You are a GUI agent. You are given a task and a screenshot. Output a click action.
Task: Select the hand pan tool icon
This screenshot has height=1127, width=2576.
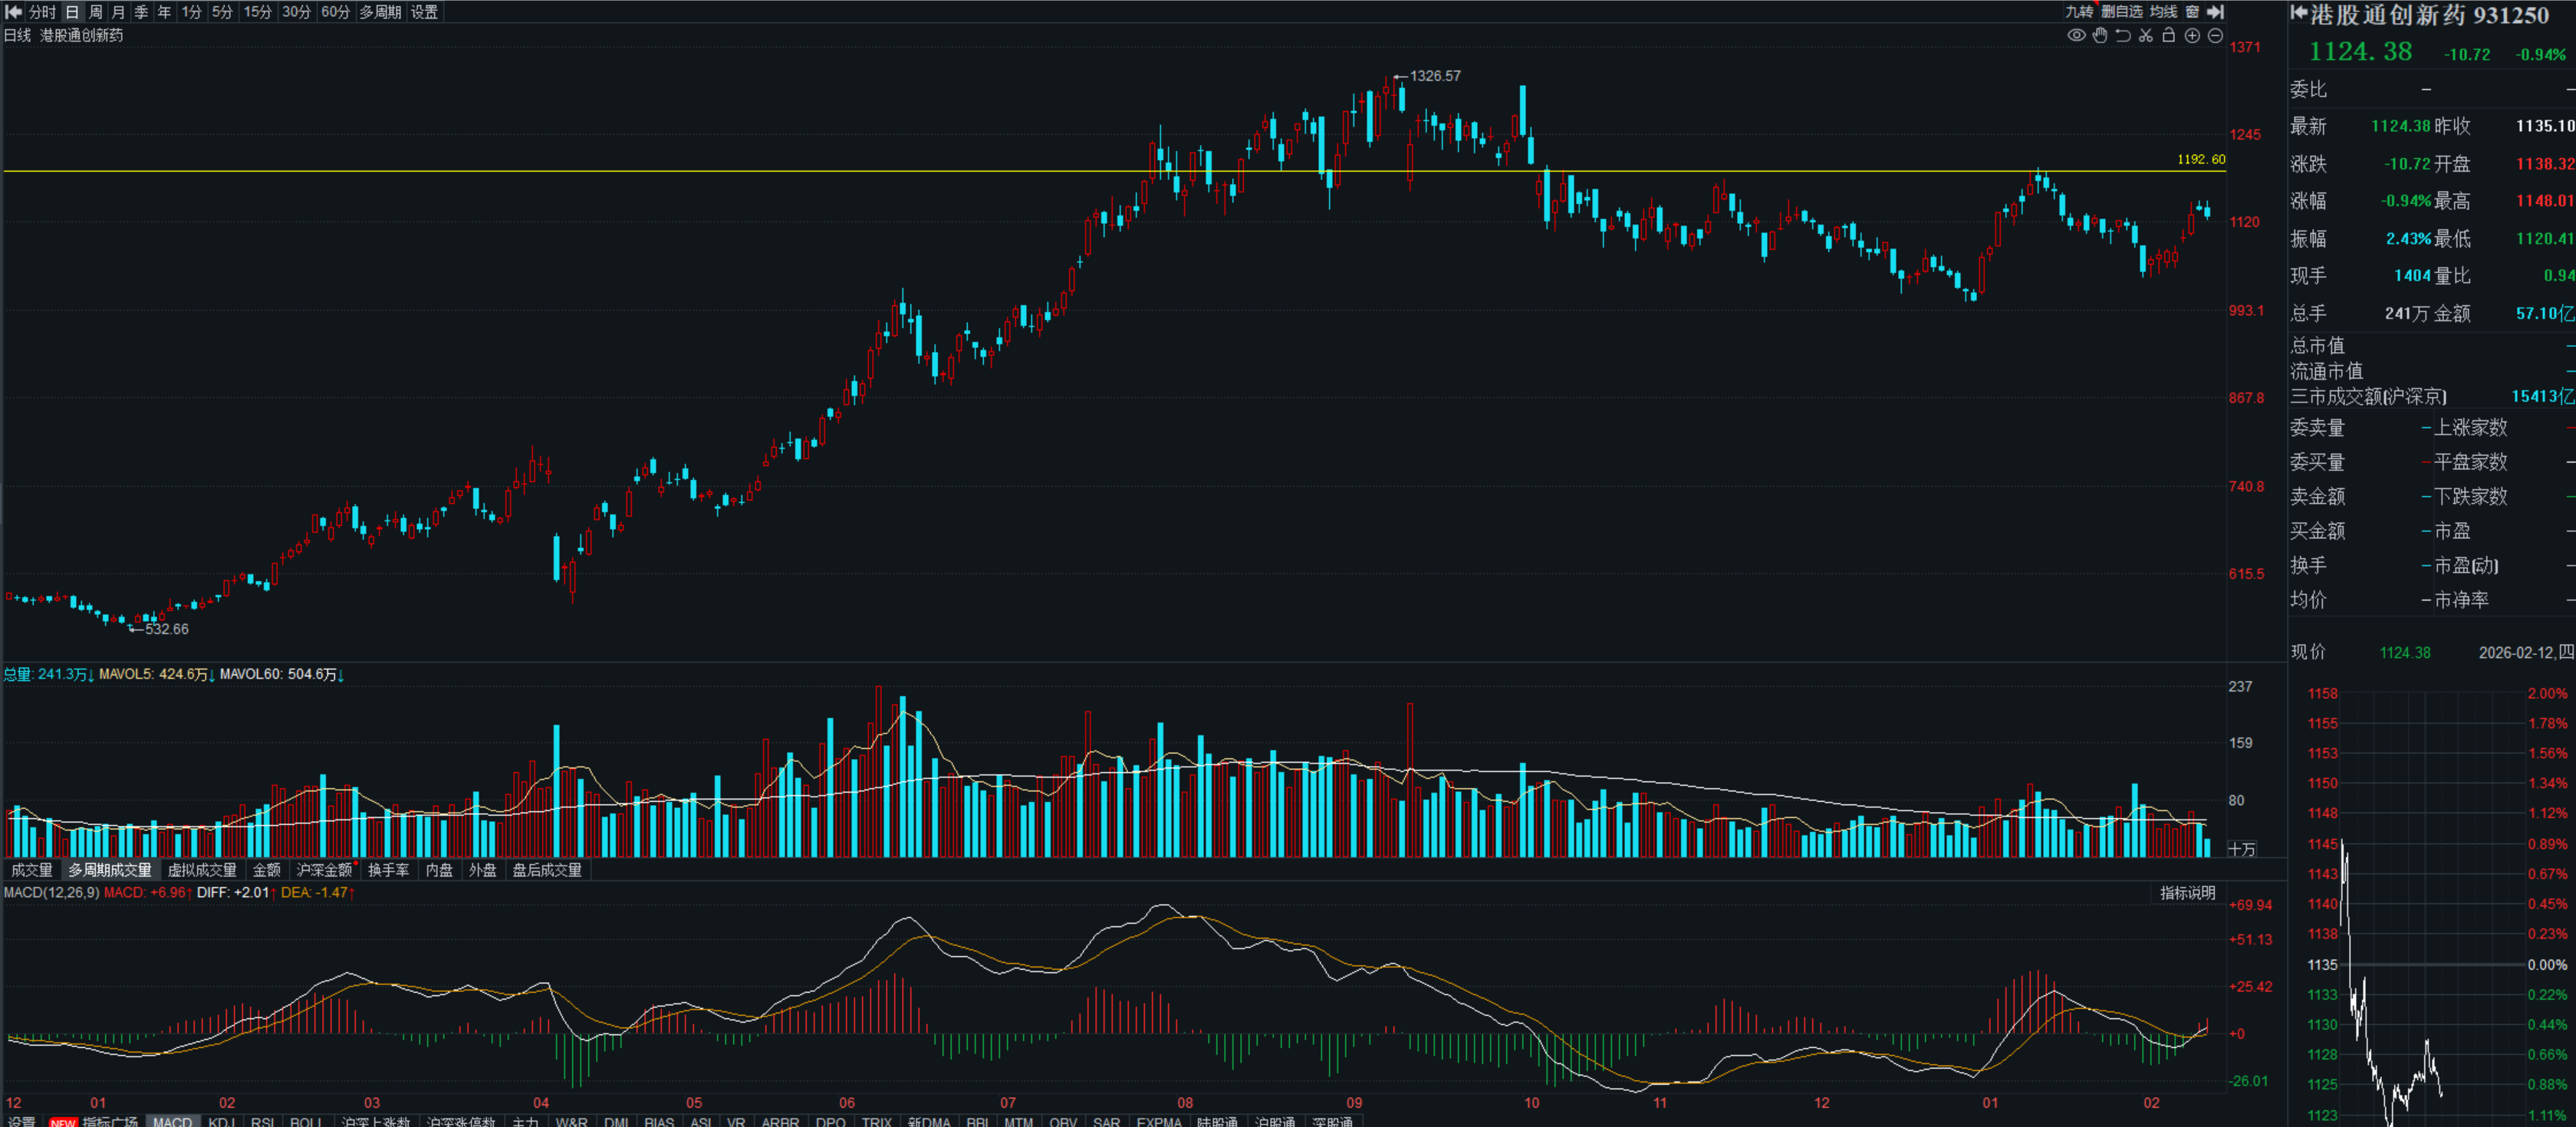[2100, 36]
